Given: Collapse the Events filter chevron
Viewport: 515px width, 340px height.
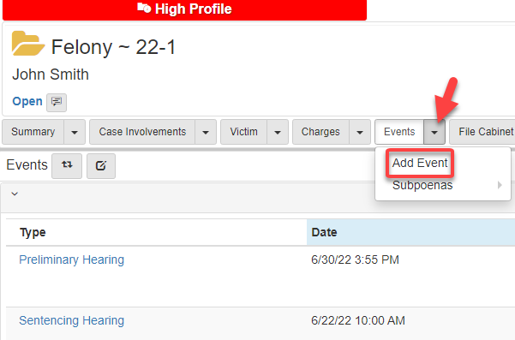Looking at the screenshot, I should pos(15,194).
